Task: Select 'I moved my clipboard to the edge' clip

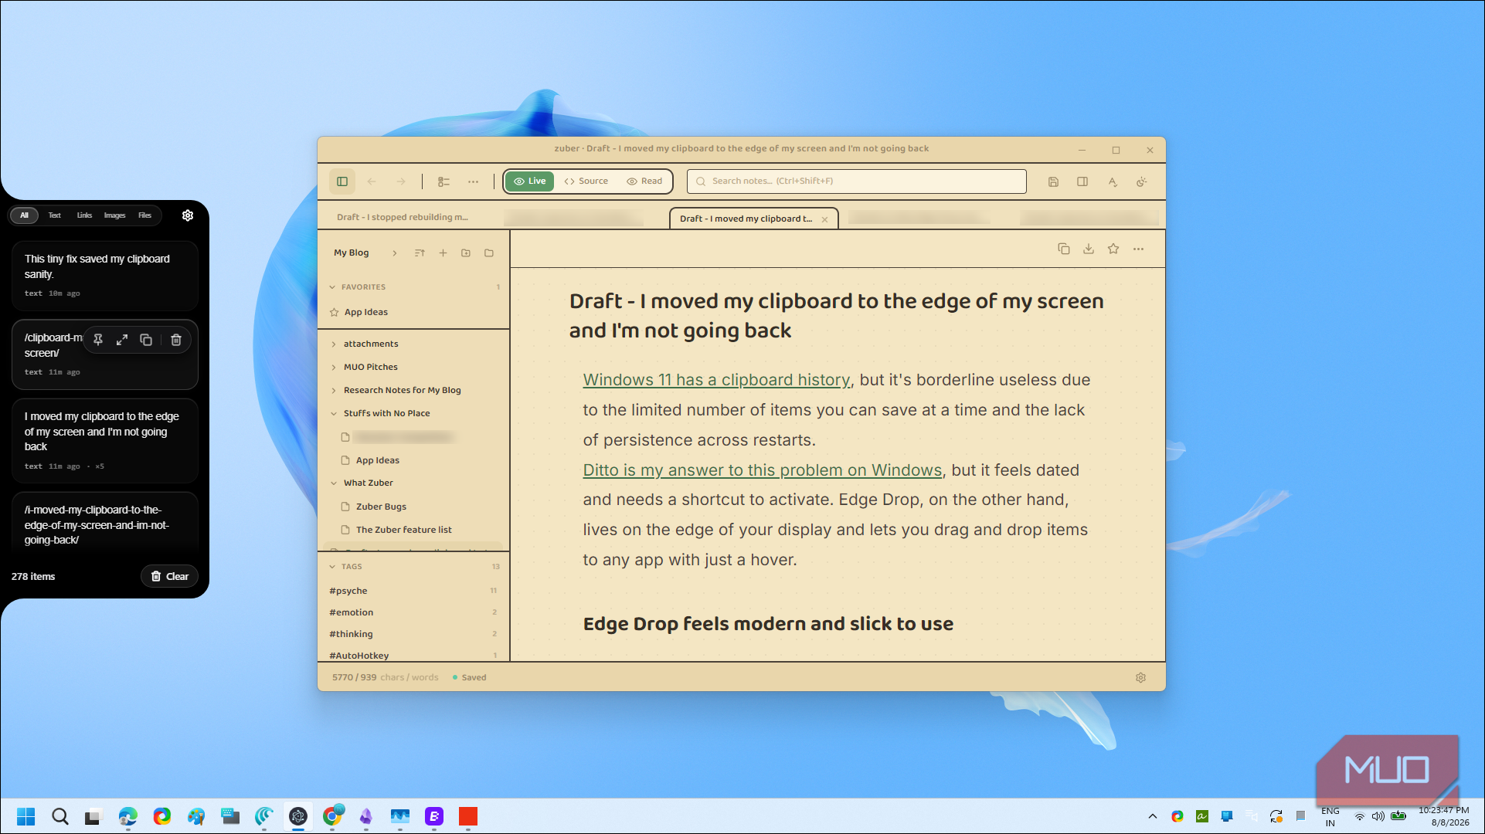Action: [x=105, y=440]
